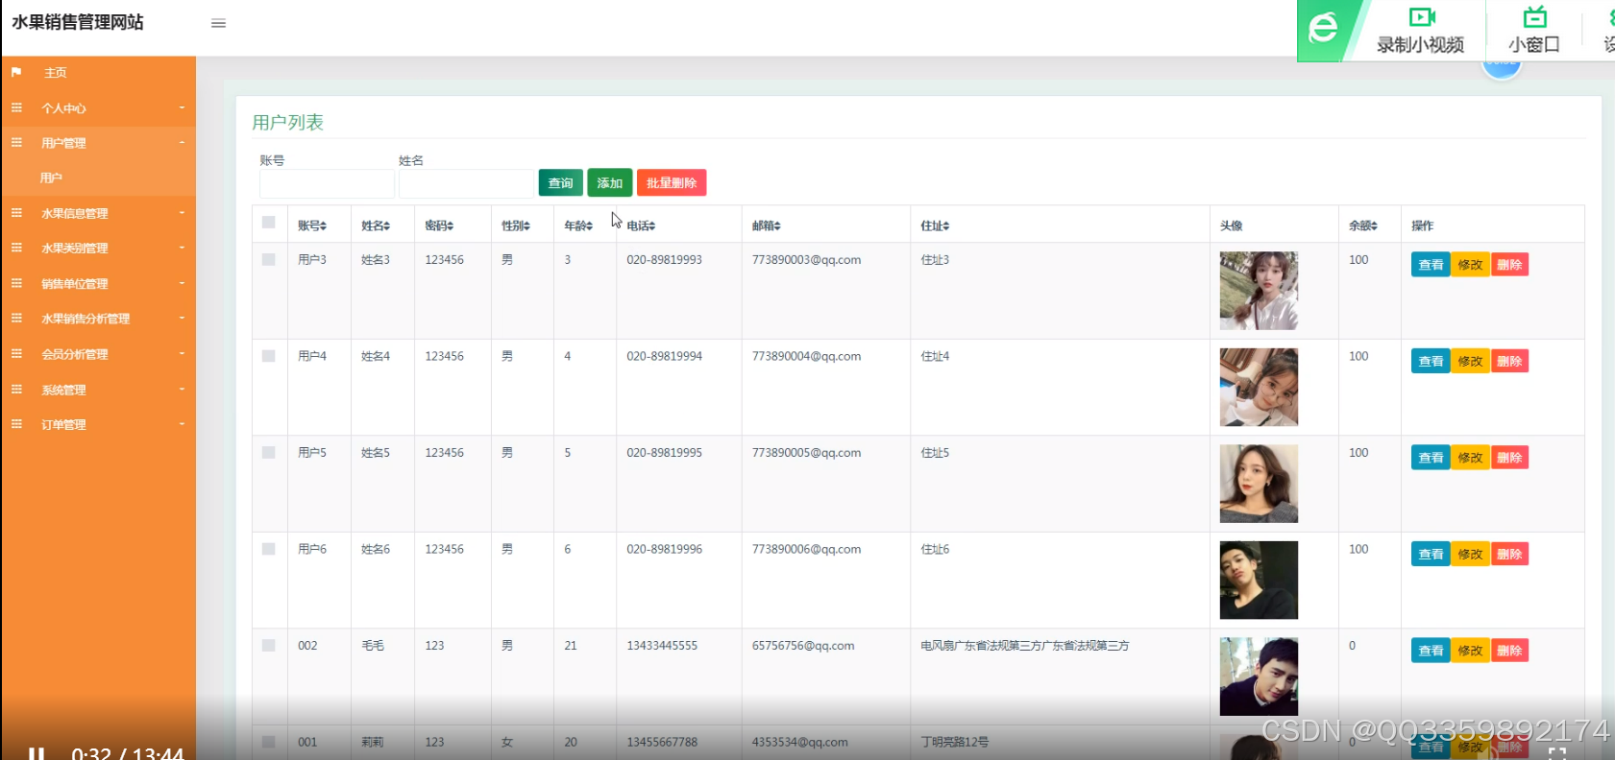Sort table by 住址 column
Image resolution: width=1615 pixels, height=760 pixels.
[935, 226]
